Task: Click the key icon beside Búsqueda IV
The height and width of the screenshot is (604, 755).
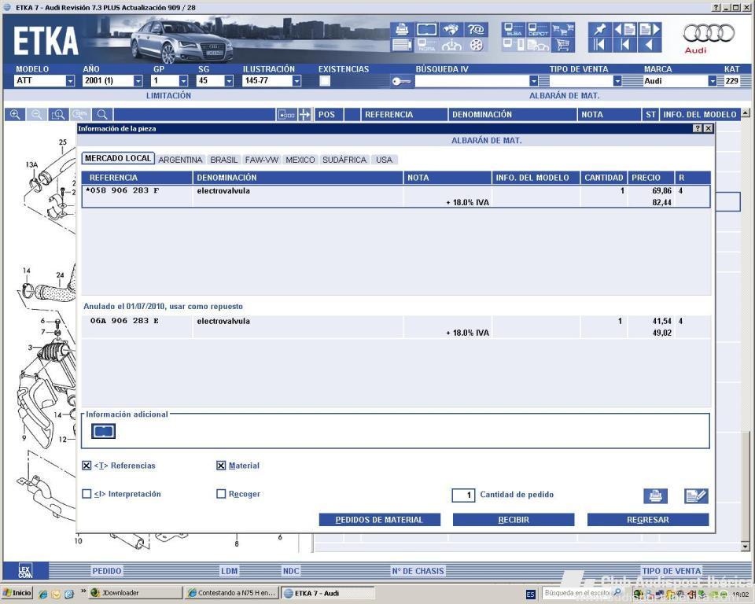Action: [x=401, y=81]
